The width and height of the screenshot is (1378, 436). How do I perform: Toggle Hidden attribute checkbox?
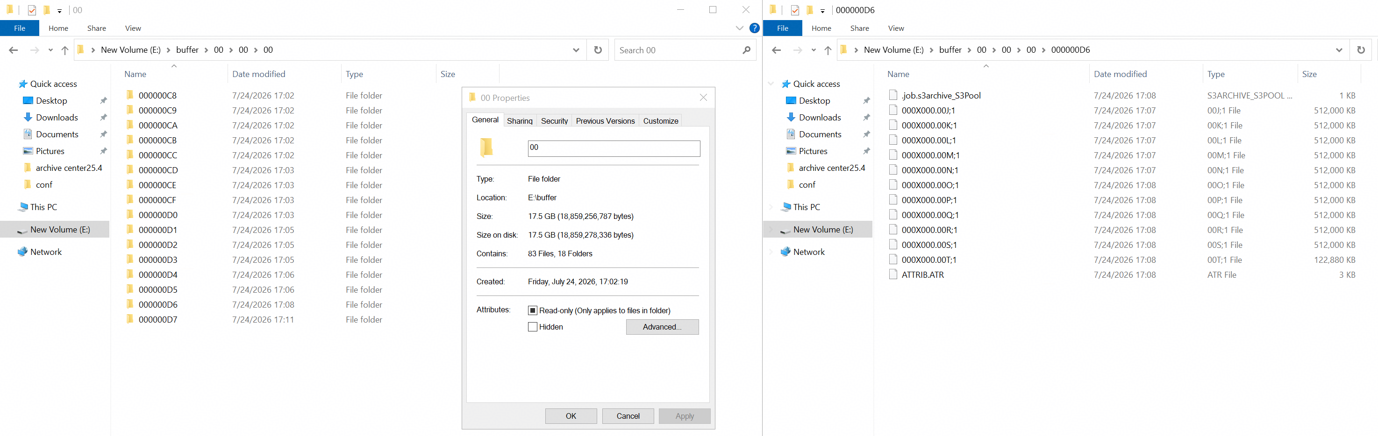532,327
